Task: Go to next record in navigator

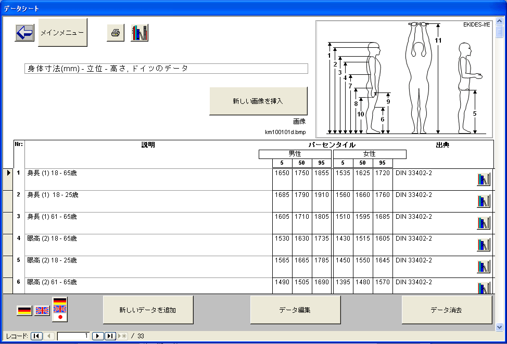Action: (97, 336)
